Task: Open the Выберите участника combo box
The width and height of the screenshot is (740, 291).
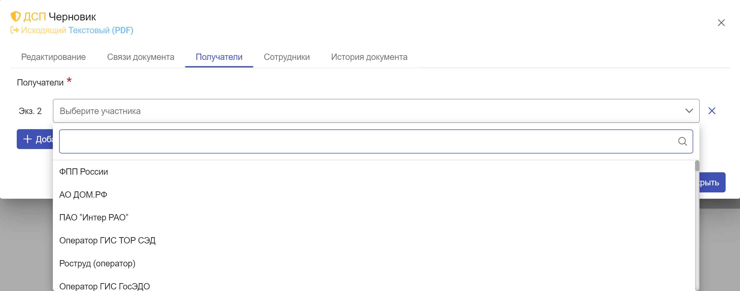Action: click(x=376, y=111)
